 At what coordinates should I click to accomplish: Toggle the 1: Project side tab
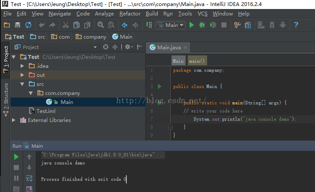coord(6,59)
